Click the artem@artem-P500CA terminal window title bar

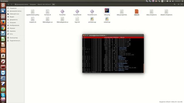click(113, 35)
